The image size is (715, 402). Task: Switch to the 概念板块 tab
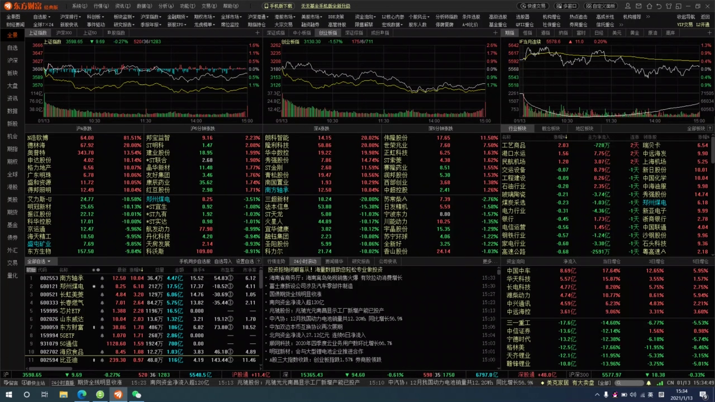[x=550, y=128]
